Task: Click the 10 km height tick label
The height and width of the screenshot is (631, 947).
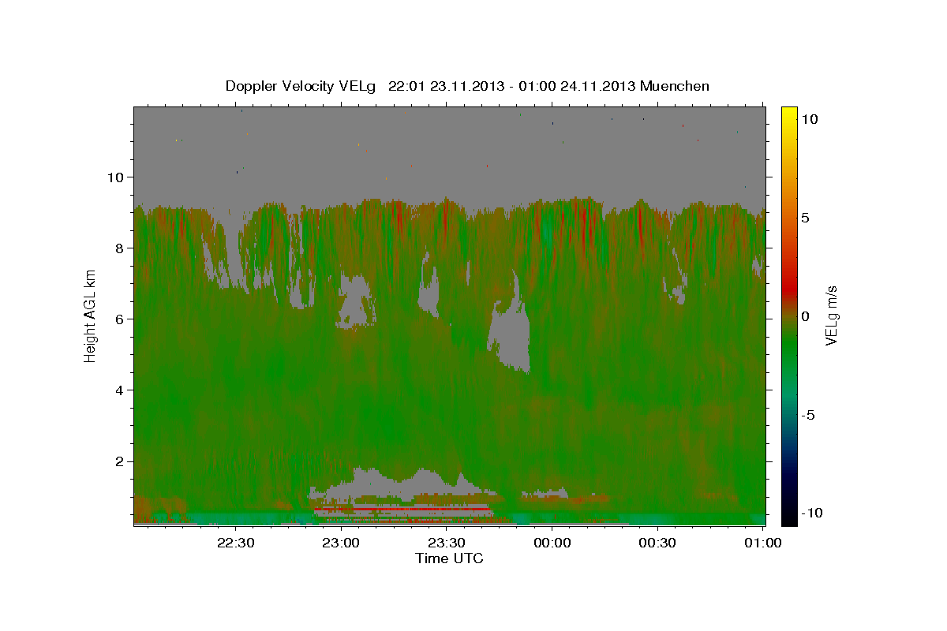Action: point(116,177)
